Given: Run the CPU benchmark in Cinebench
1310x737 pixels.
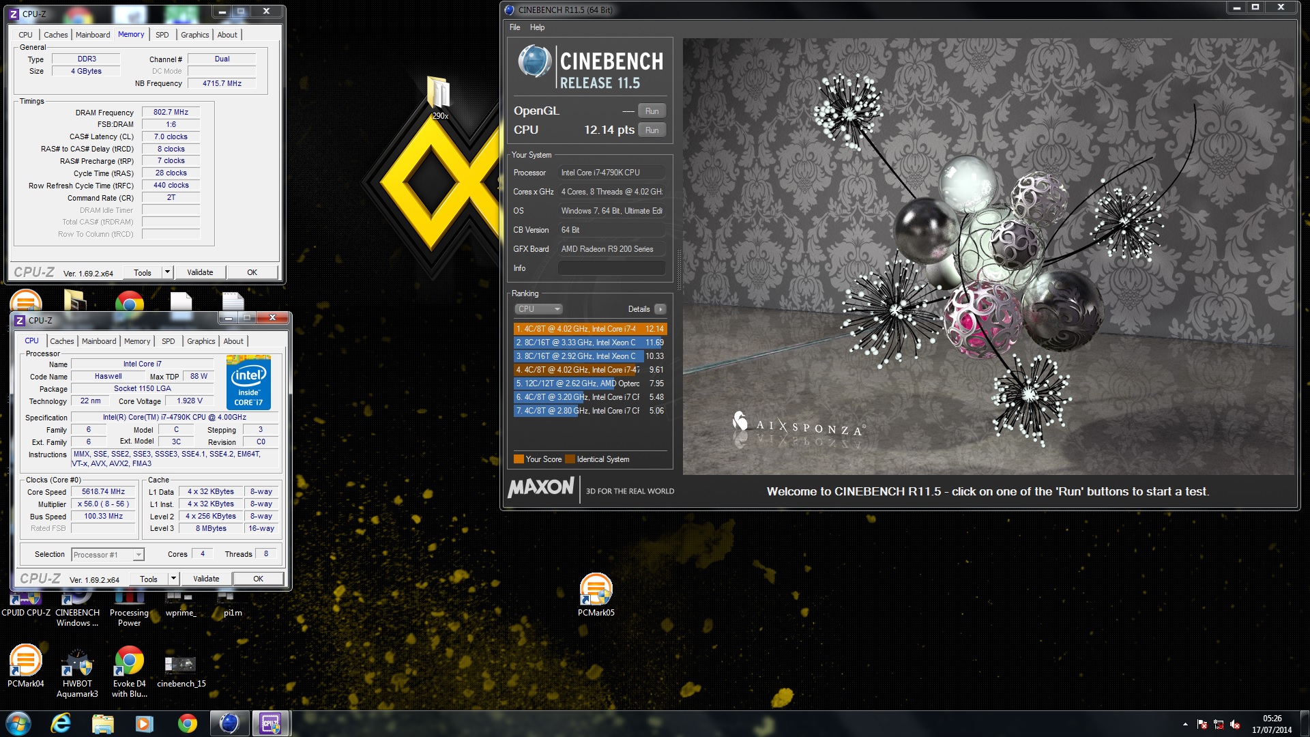Looking at the screenshot, I should 652,130.
